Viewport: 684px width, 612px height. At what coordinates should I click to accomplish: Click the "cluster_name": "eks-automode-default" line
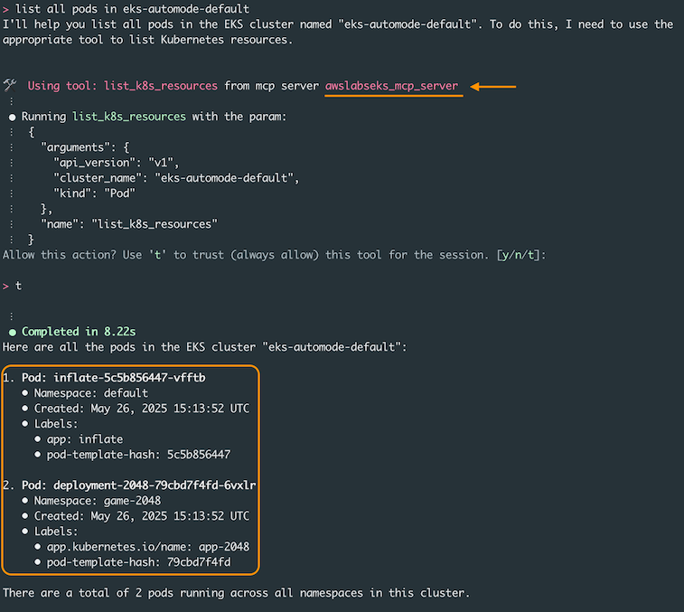point(176,178)
